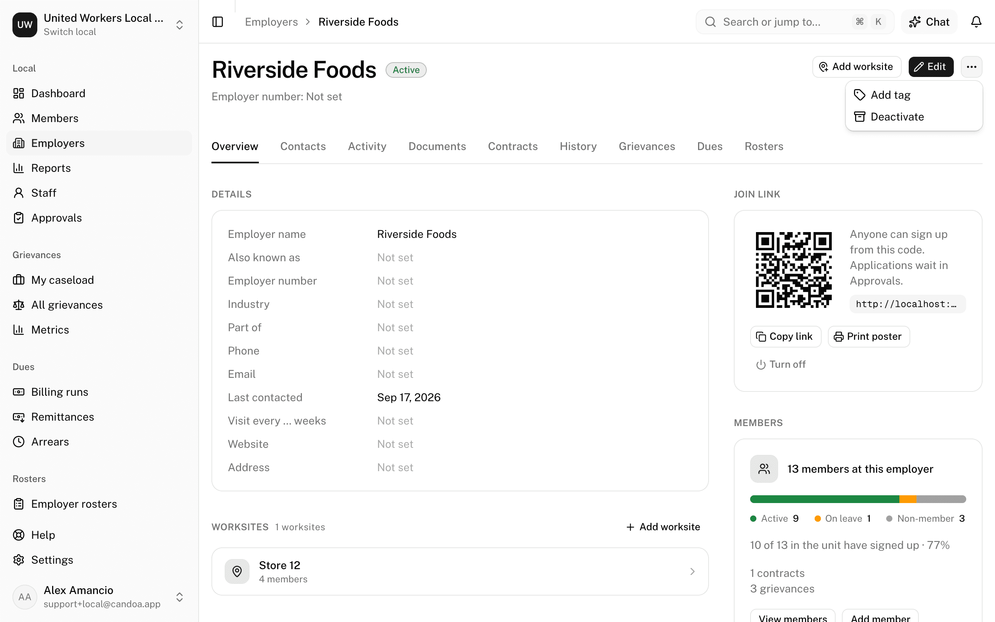Open Help from the sidebar
The width and height of the screenshot is (995, 622).
coord(99,535)
